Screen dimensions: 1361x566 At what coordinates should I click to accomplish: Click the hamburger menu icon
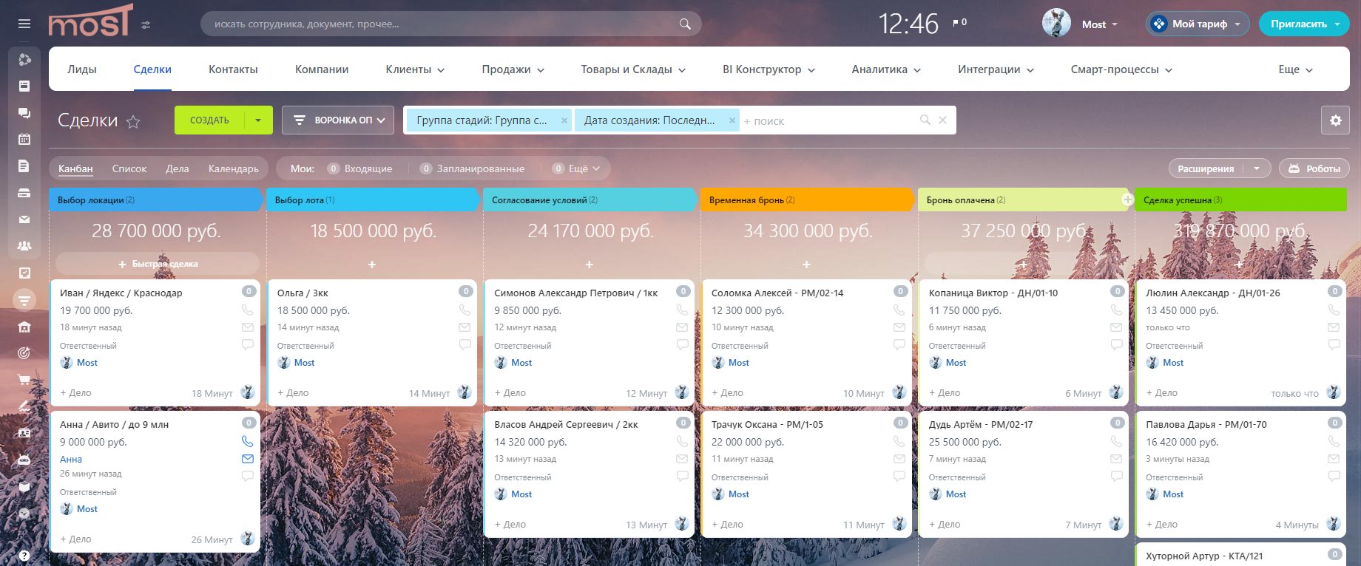tap(24, 24)
